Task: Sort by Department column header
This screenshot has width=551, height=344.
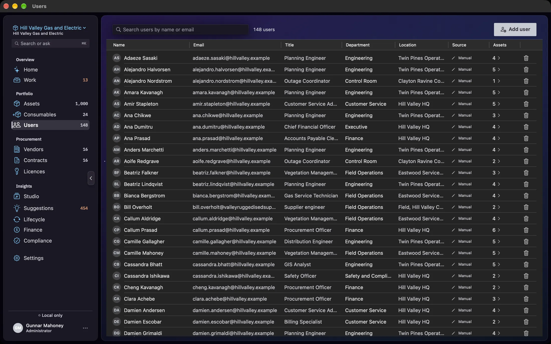Action: [357, 45]
